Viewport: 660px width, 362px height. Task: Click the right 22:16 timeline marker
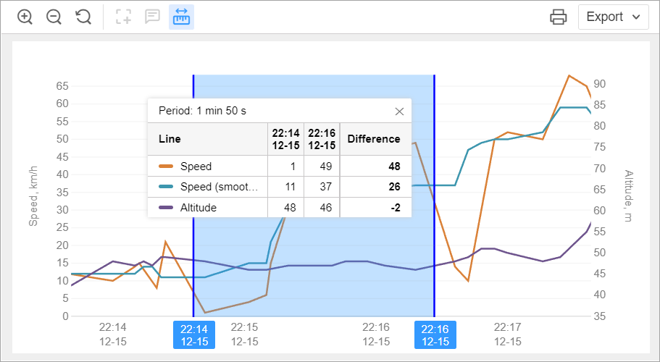point(434,335)
